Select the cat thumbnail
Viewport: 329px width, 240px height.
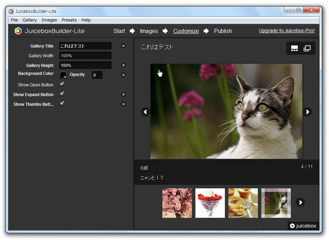(x=276, y=203)
